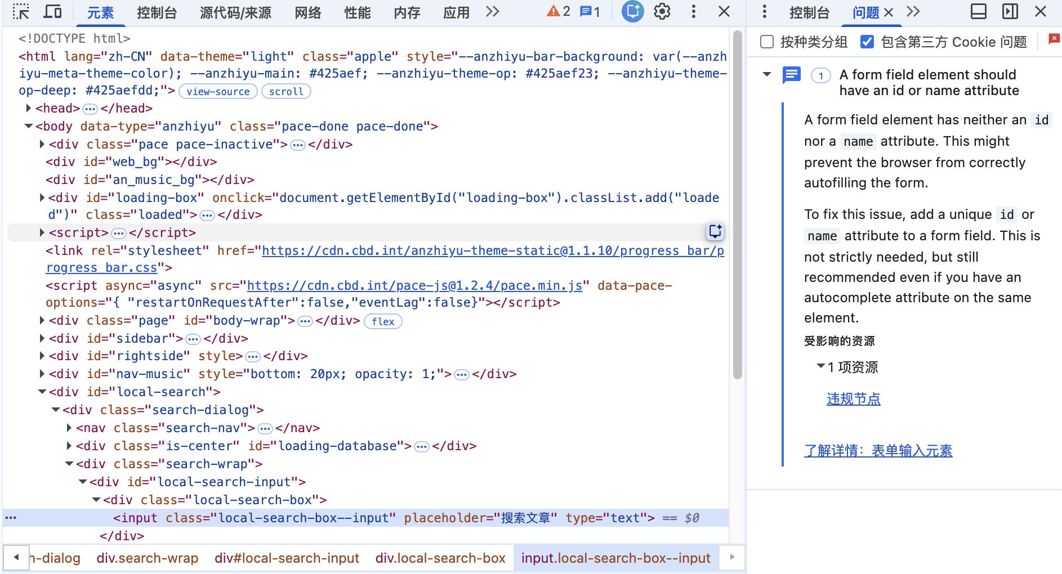The width and height of the screenshot is (1062, 574).
Task: Select the an_music_bg div row
Action: pyautogui.click(x=150, y=180)
